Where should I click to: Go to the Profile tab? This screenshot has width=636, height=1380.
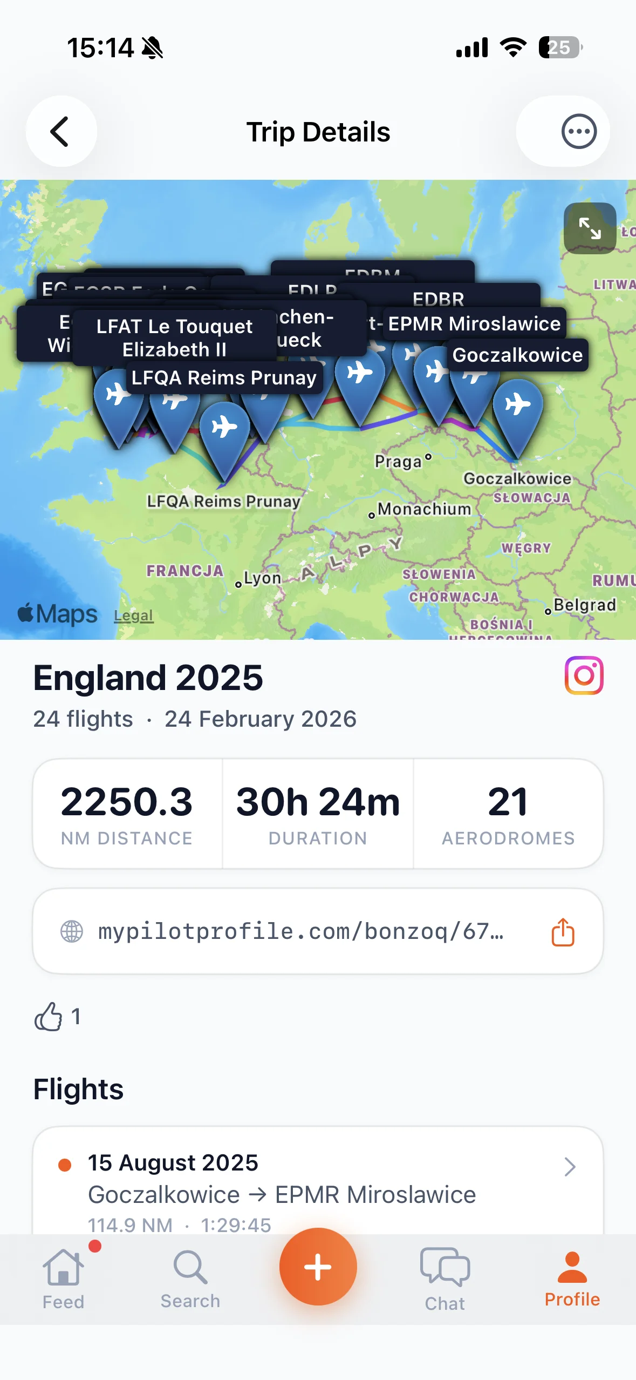pos(572,1278)
